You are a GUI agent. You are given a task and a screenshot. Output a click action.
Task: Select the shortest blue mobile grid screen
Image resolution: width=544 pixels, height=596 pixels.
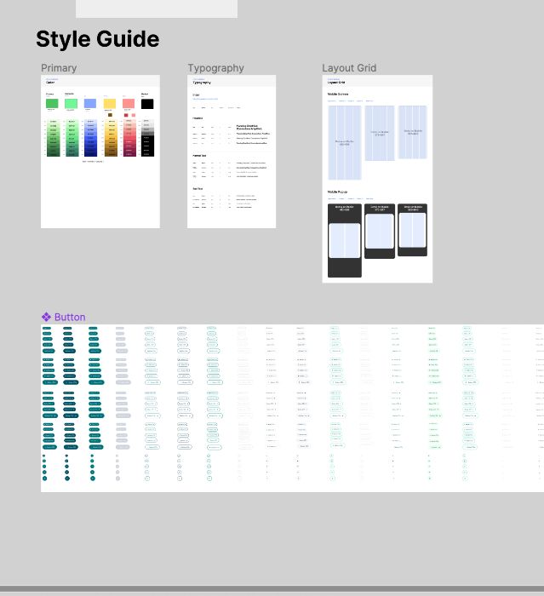(x=412, y=132)
